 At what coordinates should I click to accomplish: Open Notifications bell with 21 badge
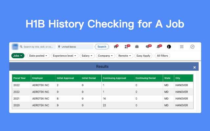[159, 47]
